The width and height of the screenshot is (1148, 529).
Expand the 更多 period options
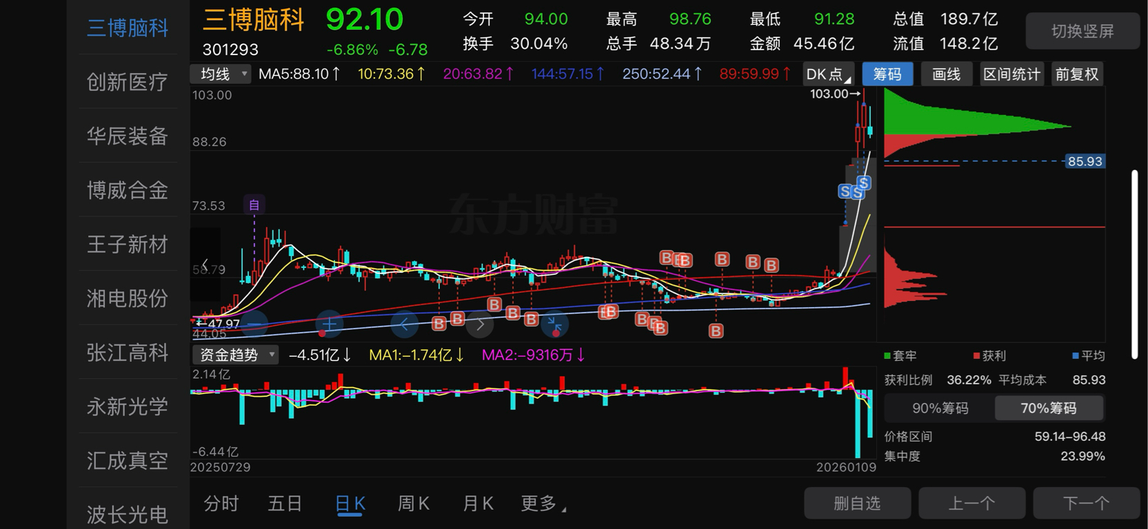coord(543,504)
